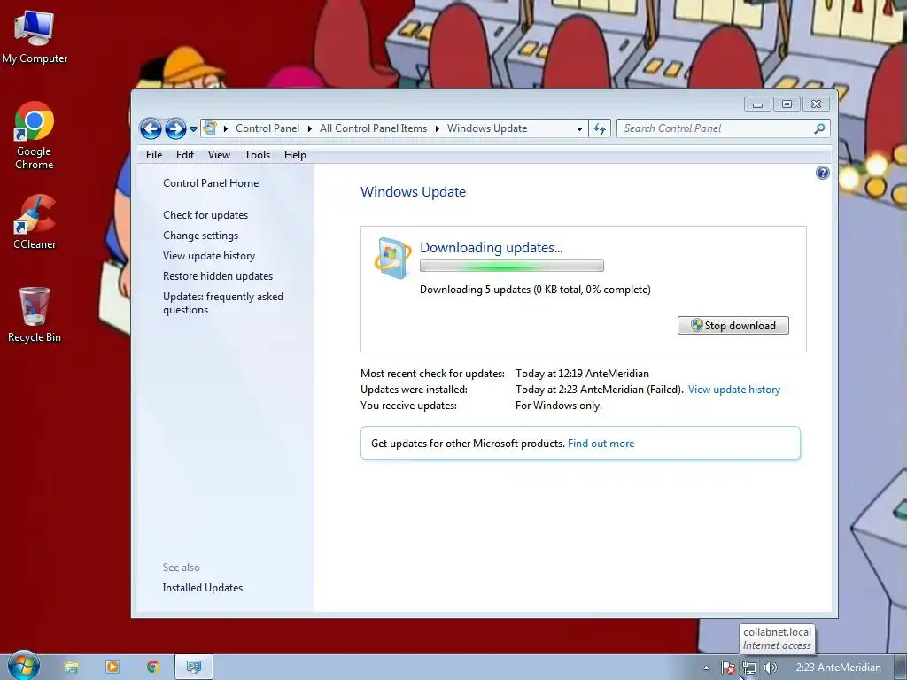Minimize the Windows Update window
The image size is (907, 680).
click(757, 104)
